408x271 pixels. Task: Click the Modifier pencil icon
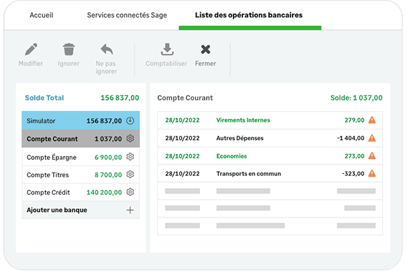pyautogui.click(x=31, y=50)
